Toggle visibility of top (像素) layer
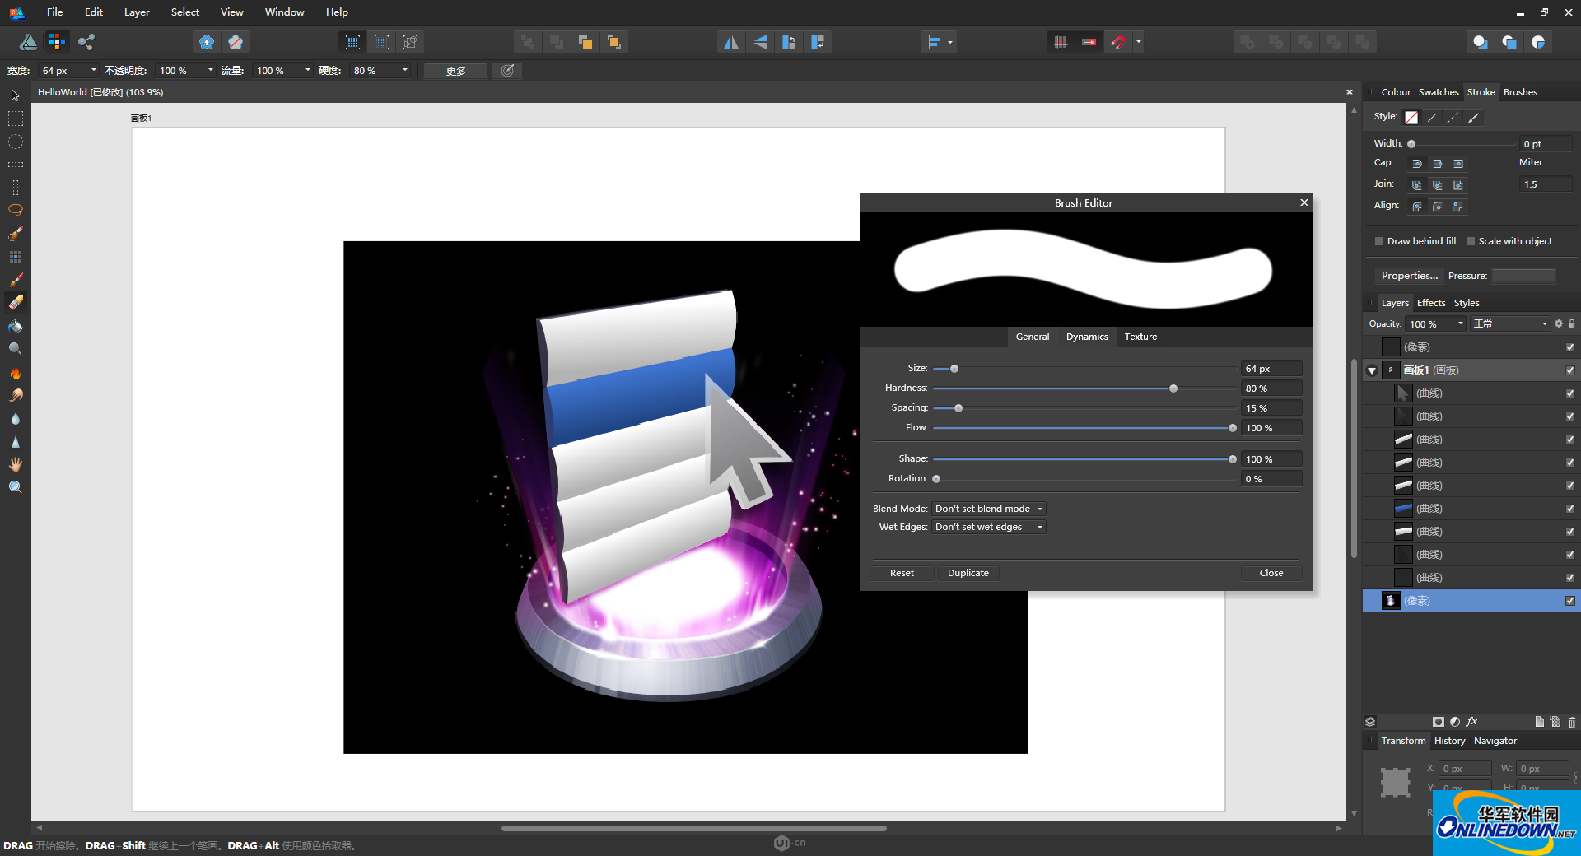The width and height of the screenshot is (1581, 856). point(1570,347)
